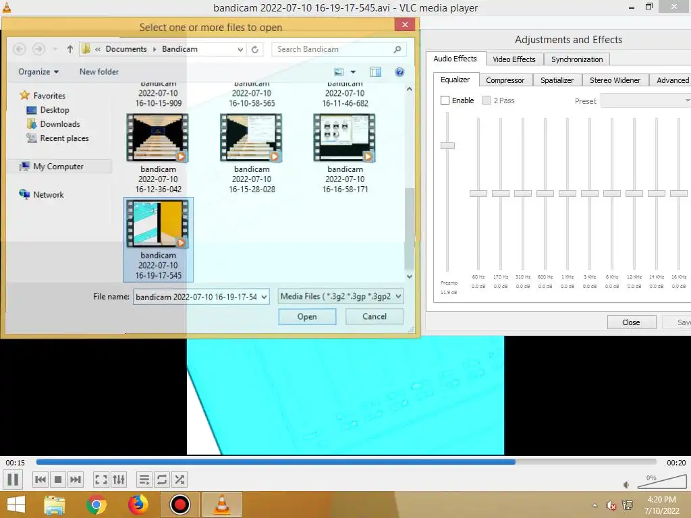Open Google Chrome from taskbar
The height and width of the screenshot is (518, 691).
(x=96, y=505)
